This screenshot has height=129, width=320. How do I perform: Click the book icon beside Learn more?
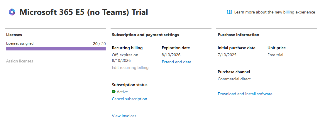tap(229, 12)
